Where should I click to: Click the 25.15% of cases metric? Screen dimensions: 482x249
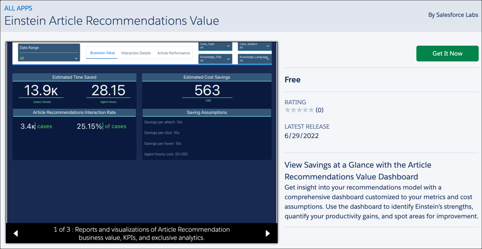point(102,126)
